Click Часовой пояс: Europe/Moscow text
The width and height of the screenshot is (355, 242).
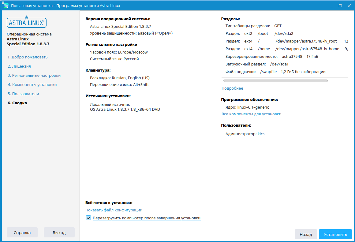point(119,52)
